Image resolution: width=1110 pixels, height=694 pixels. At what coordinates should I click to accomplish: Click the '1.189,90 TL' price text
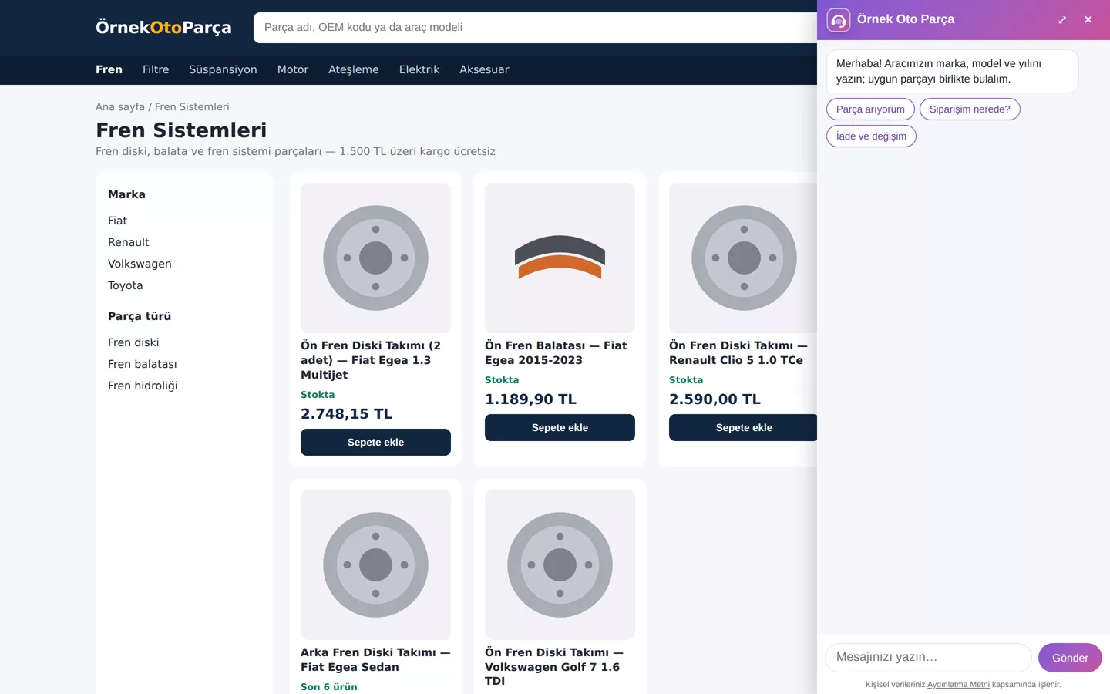530,399
